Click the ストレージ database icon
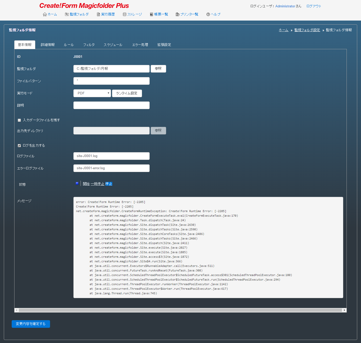 (124, 14)
